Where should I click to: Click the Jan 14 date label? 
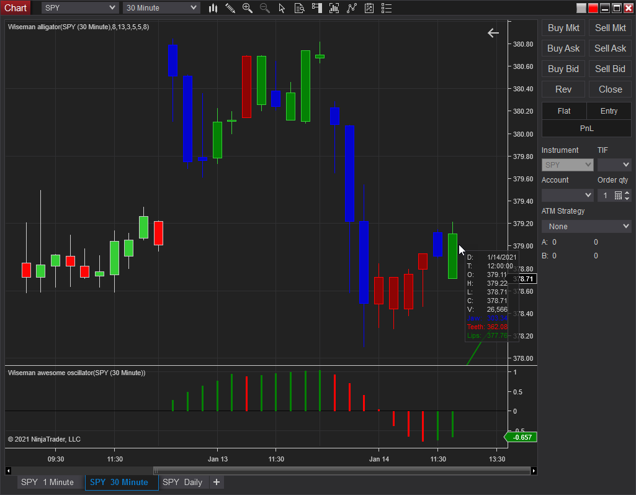pos(379,459)
